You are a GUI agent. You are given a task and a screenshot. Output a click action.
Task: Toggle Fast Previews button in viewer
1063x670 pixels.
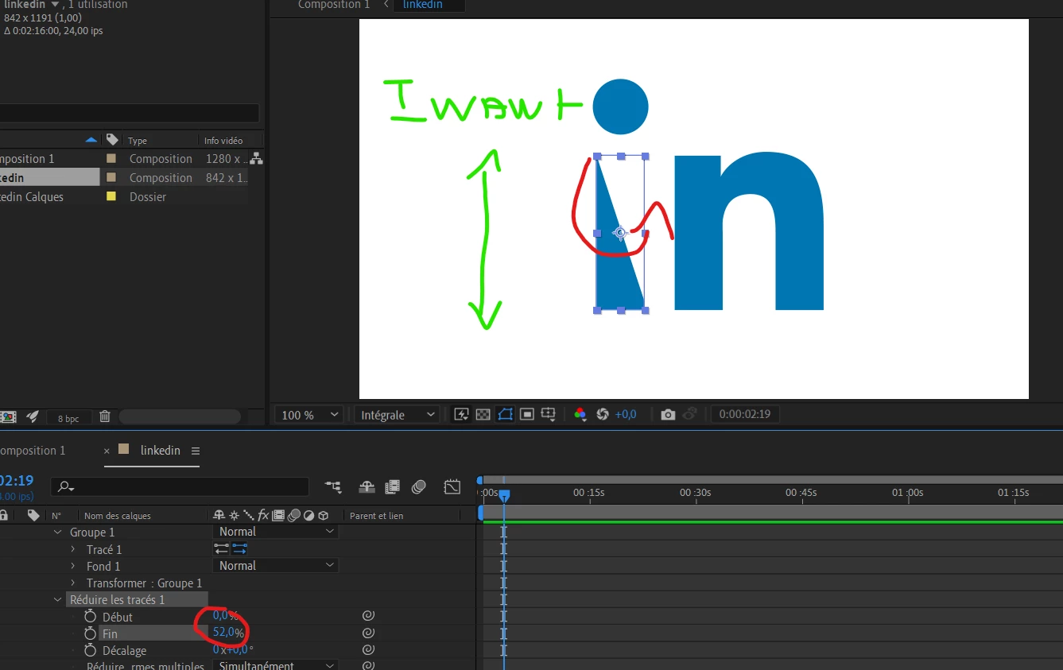(461, 415)
